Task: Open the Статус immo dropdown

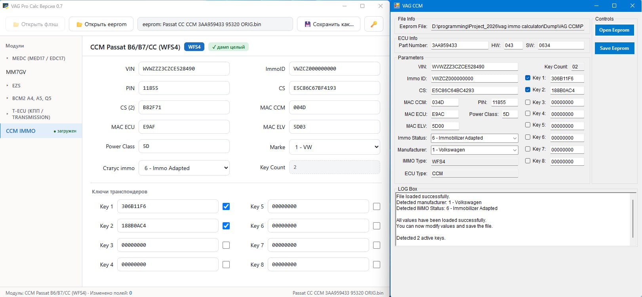Action: [x=184, y=168]
